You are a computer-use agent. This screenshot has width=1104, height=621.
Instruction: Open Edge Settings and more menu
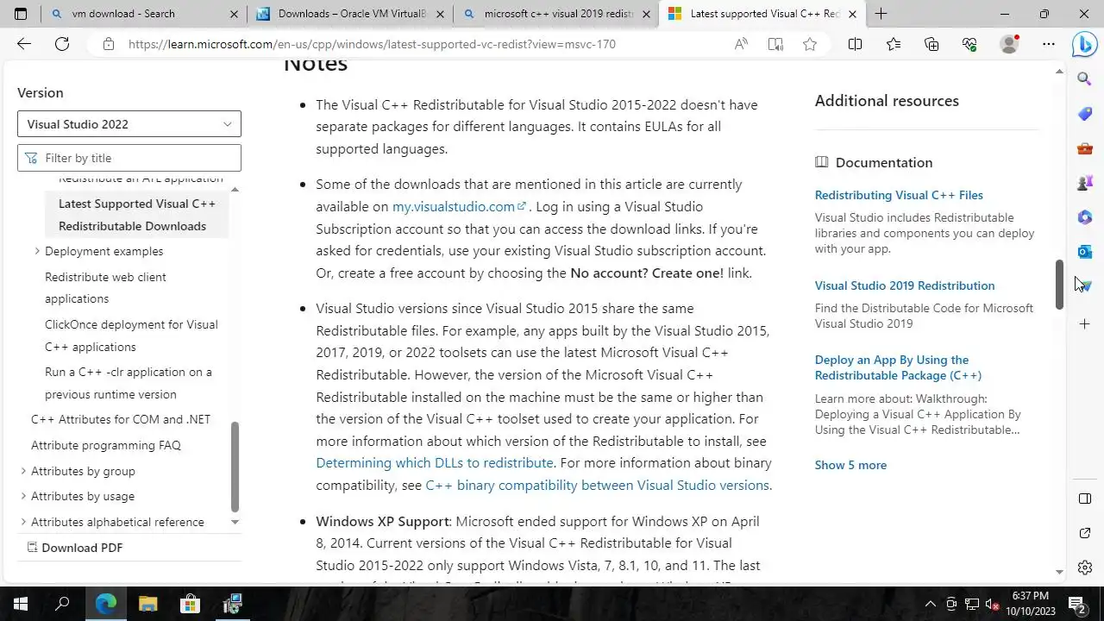1048,44
